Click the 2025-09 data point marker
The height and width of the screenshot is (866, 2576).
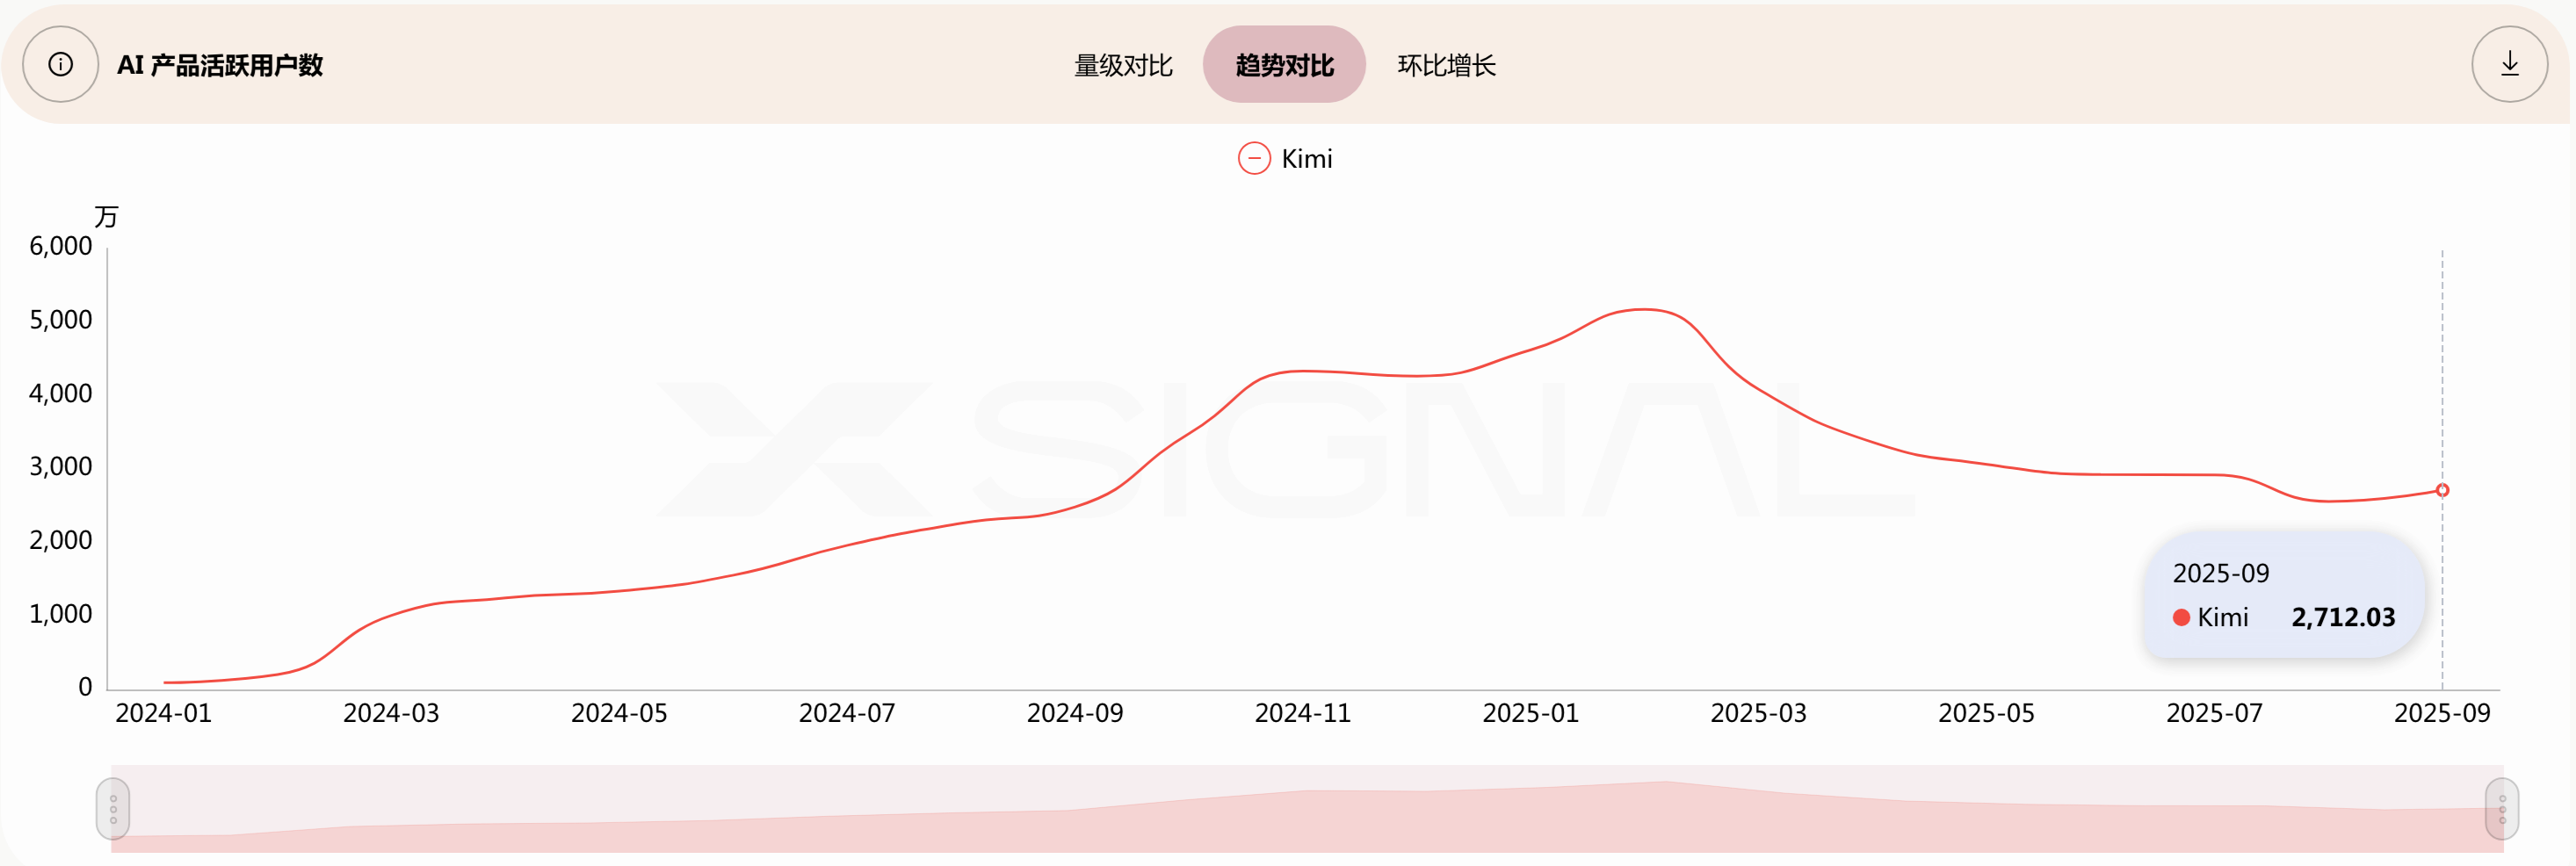2442,490
